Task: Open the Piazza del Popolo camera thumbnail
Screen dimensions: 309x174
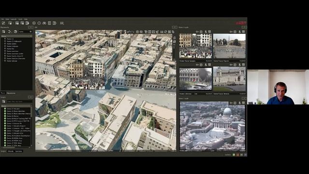Action: click(229, 46)
